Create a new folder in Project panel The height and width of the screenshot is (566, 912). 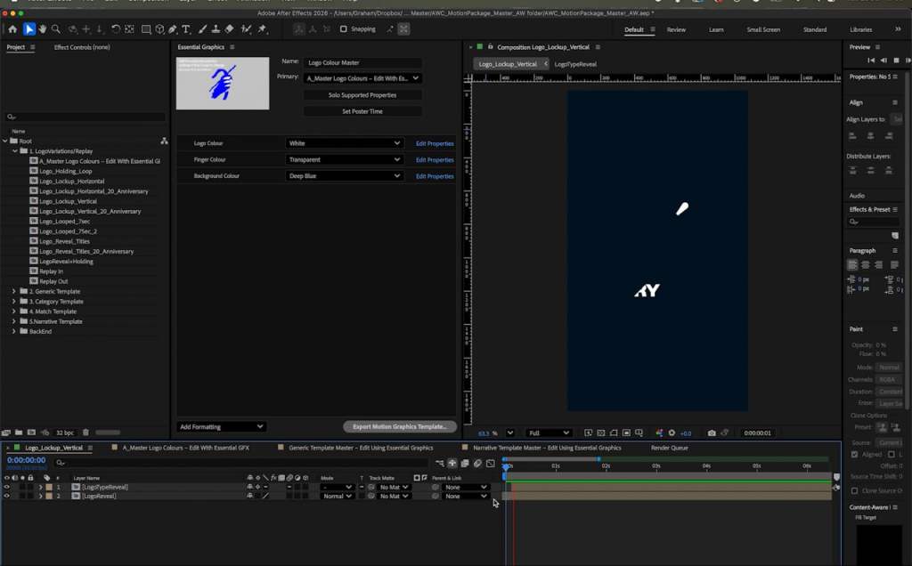pos(19,433)
